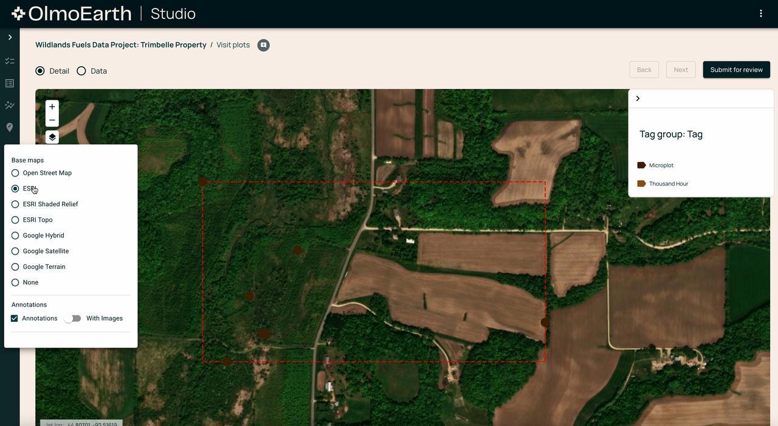This screenshot has width=778, height=426.
Task: Click the map layers button
Action: pyautogui.click(x=52, y=138)
